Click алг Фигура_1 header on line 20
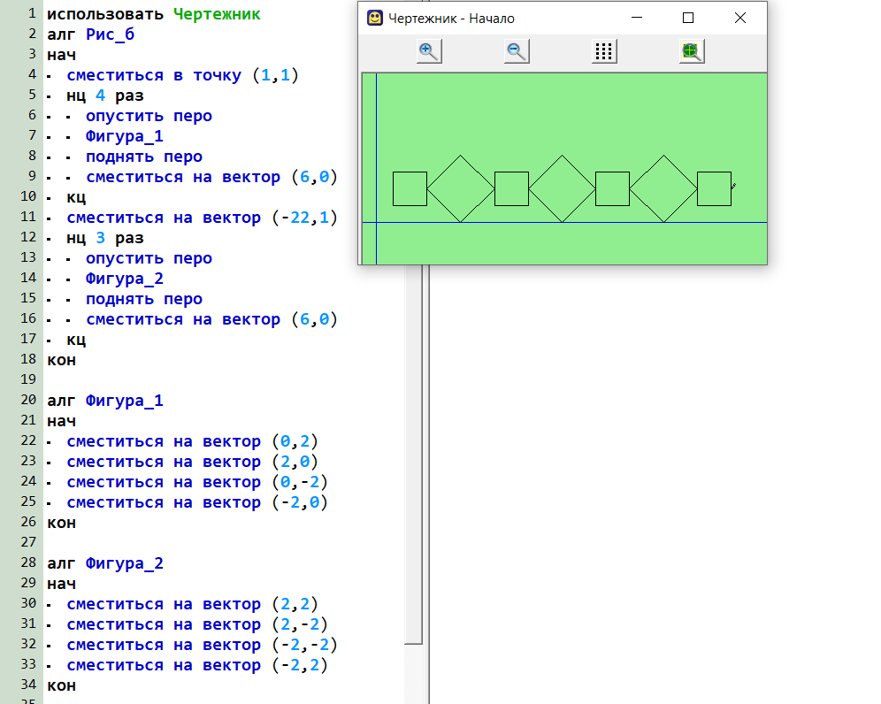Screen dimensions: 881x704 (105, 402)
